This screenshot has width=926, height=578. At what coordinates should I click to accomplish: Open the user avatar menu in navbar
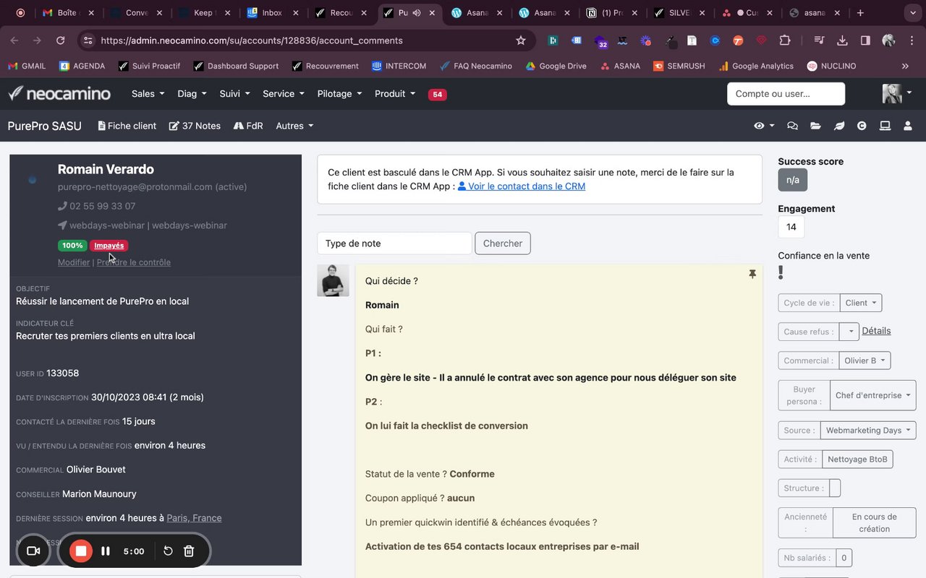pos(897,93)
